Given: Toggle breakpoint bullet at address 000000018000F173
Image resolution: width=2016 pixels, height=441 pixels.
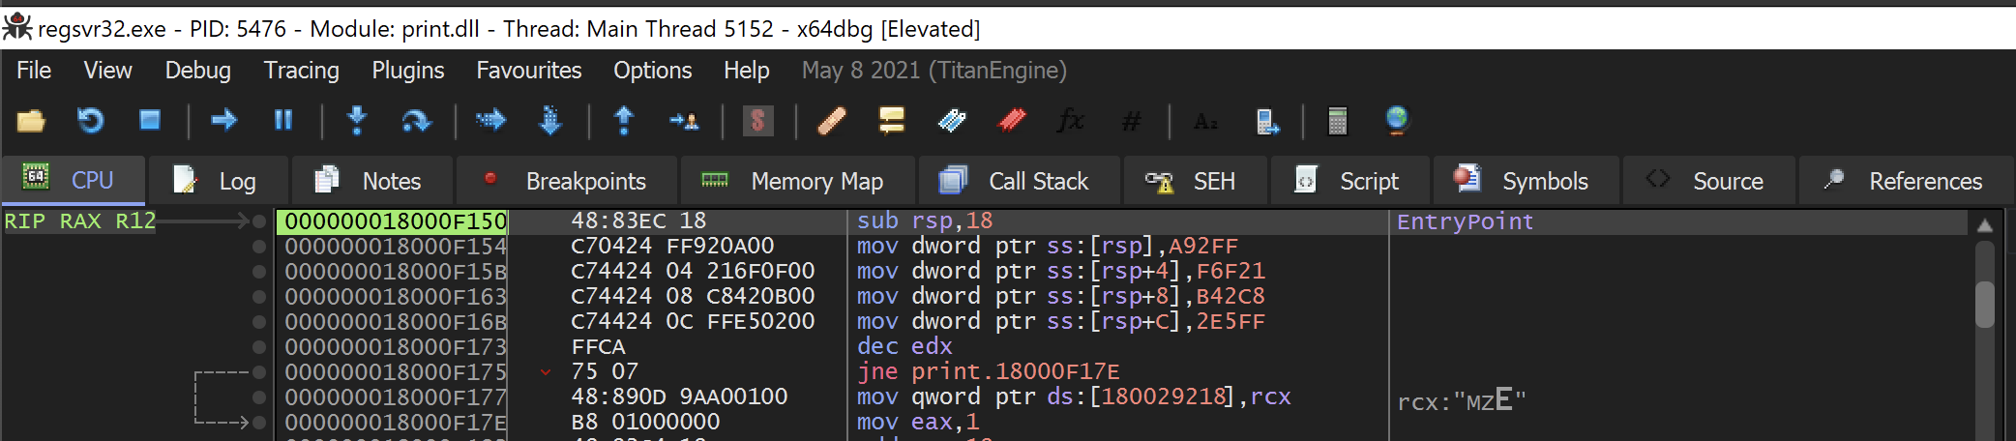Looking at the screenshot, I should (x=259, y=347).
